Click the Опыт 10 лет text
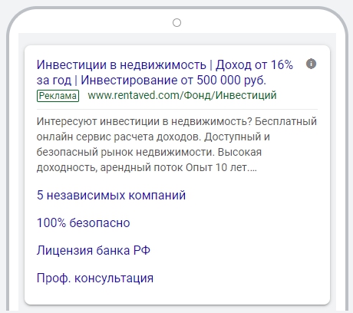 tap(216, 168)
